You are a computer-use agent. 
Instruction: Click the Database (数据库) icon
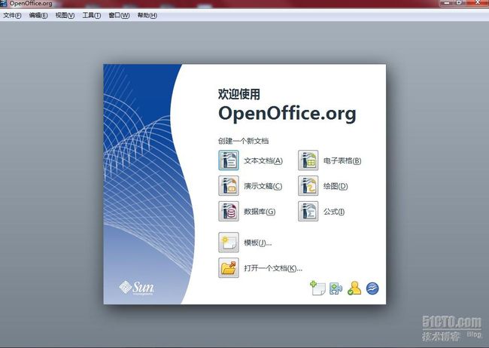229,212
